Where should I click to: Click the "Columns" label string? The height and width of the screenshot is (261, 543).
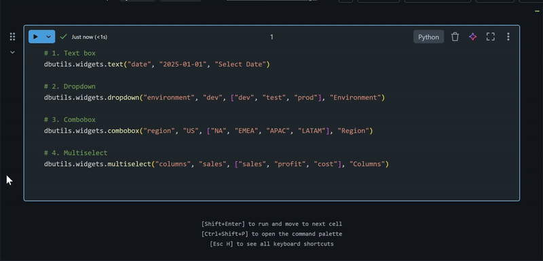pyautogui.click(x=367, y=164)
